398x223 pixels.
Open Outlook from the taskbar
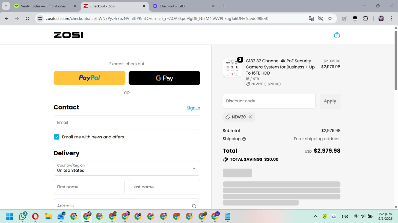[61, 216]
